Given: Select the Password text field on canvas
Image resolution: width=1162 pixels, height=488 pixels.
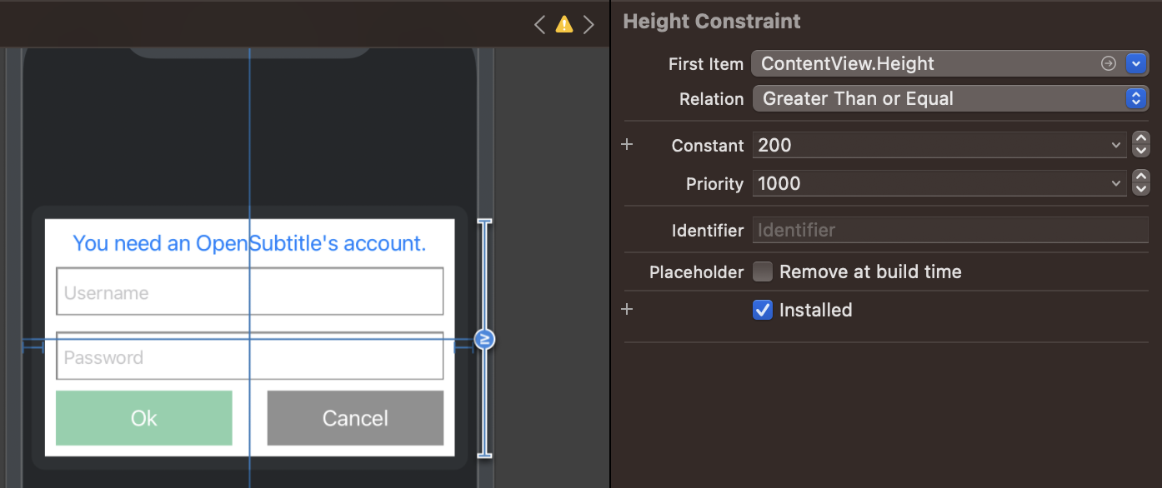Looking at the screenshot, I should [x=249, y=356].
